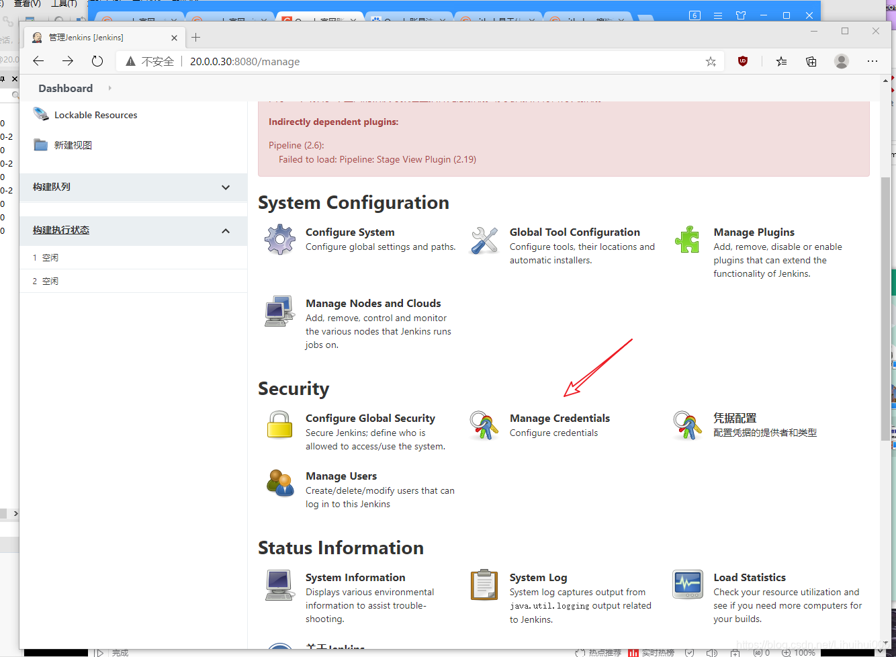The width and height of the screenshot is (896, 657).
Task: Open the Configure System link
Action: point(350,232)
